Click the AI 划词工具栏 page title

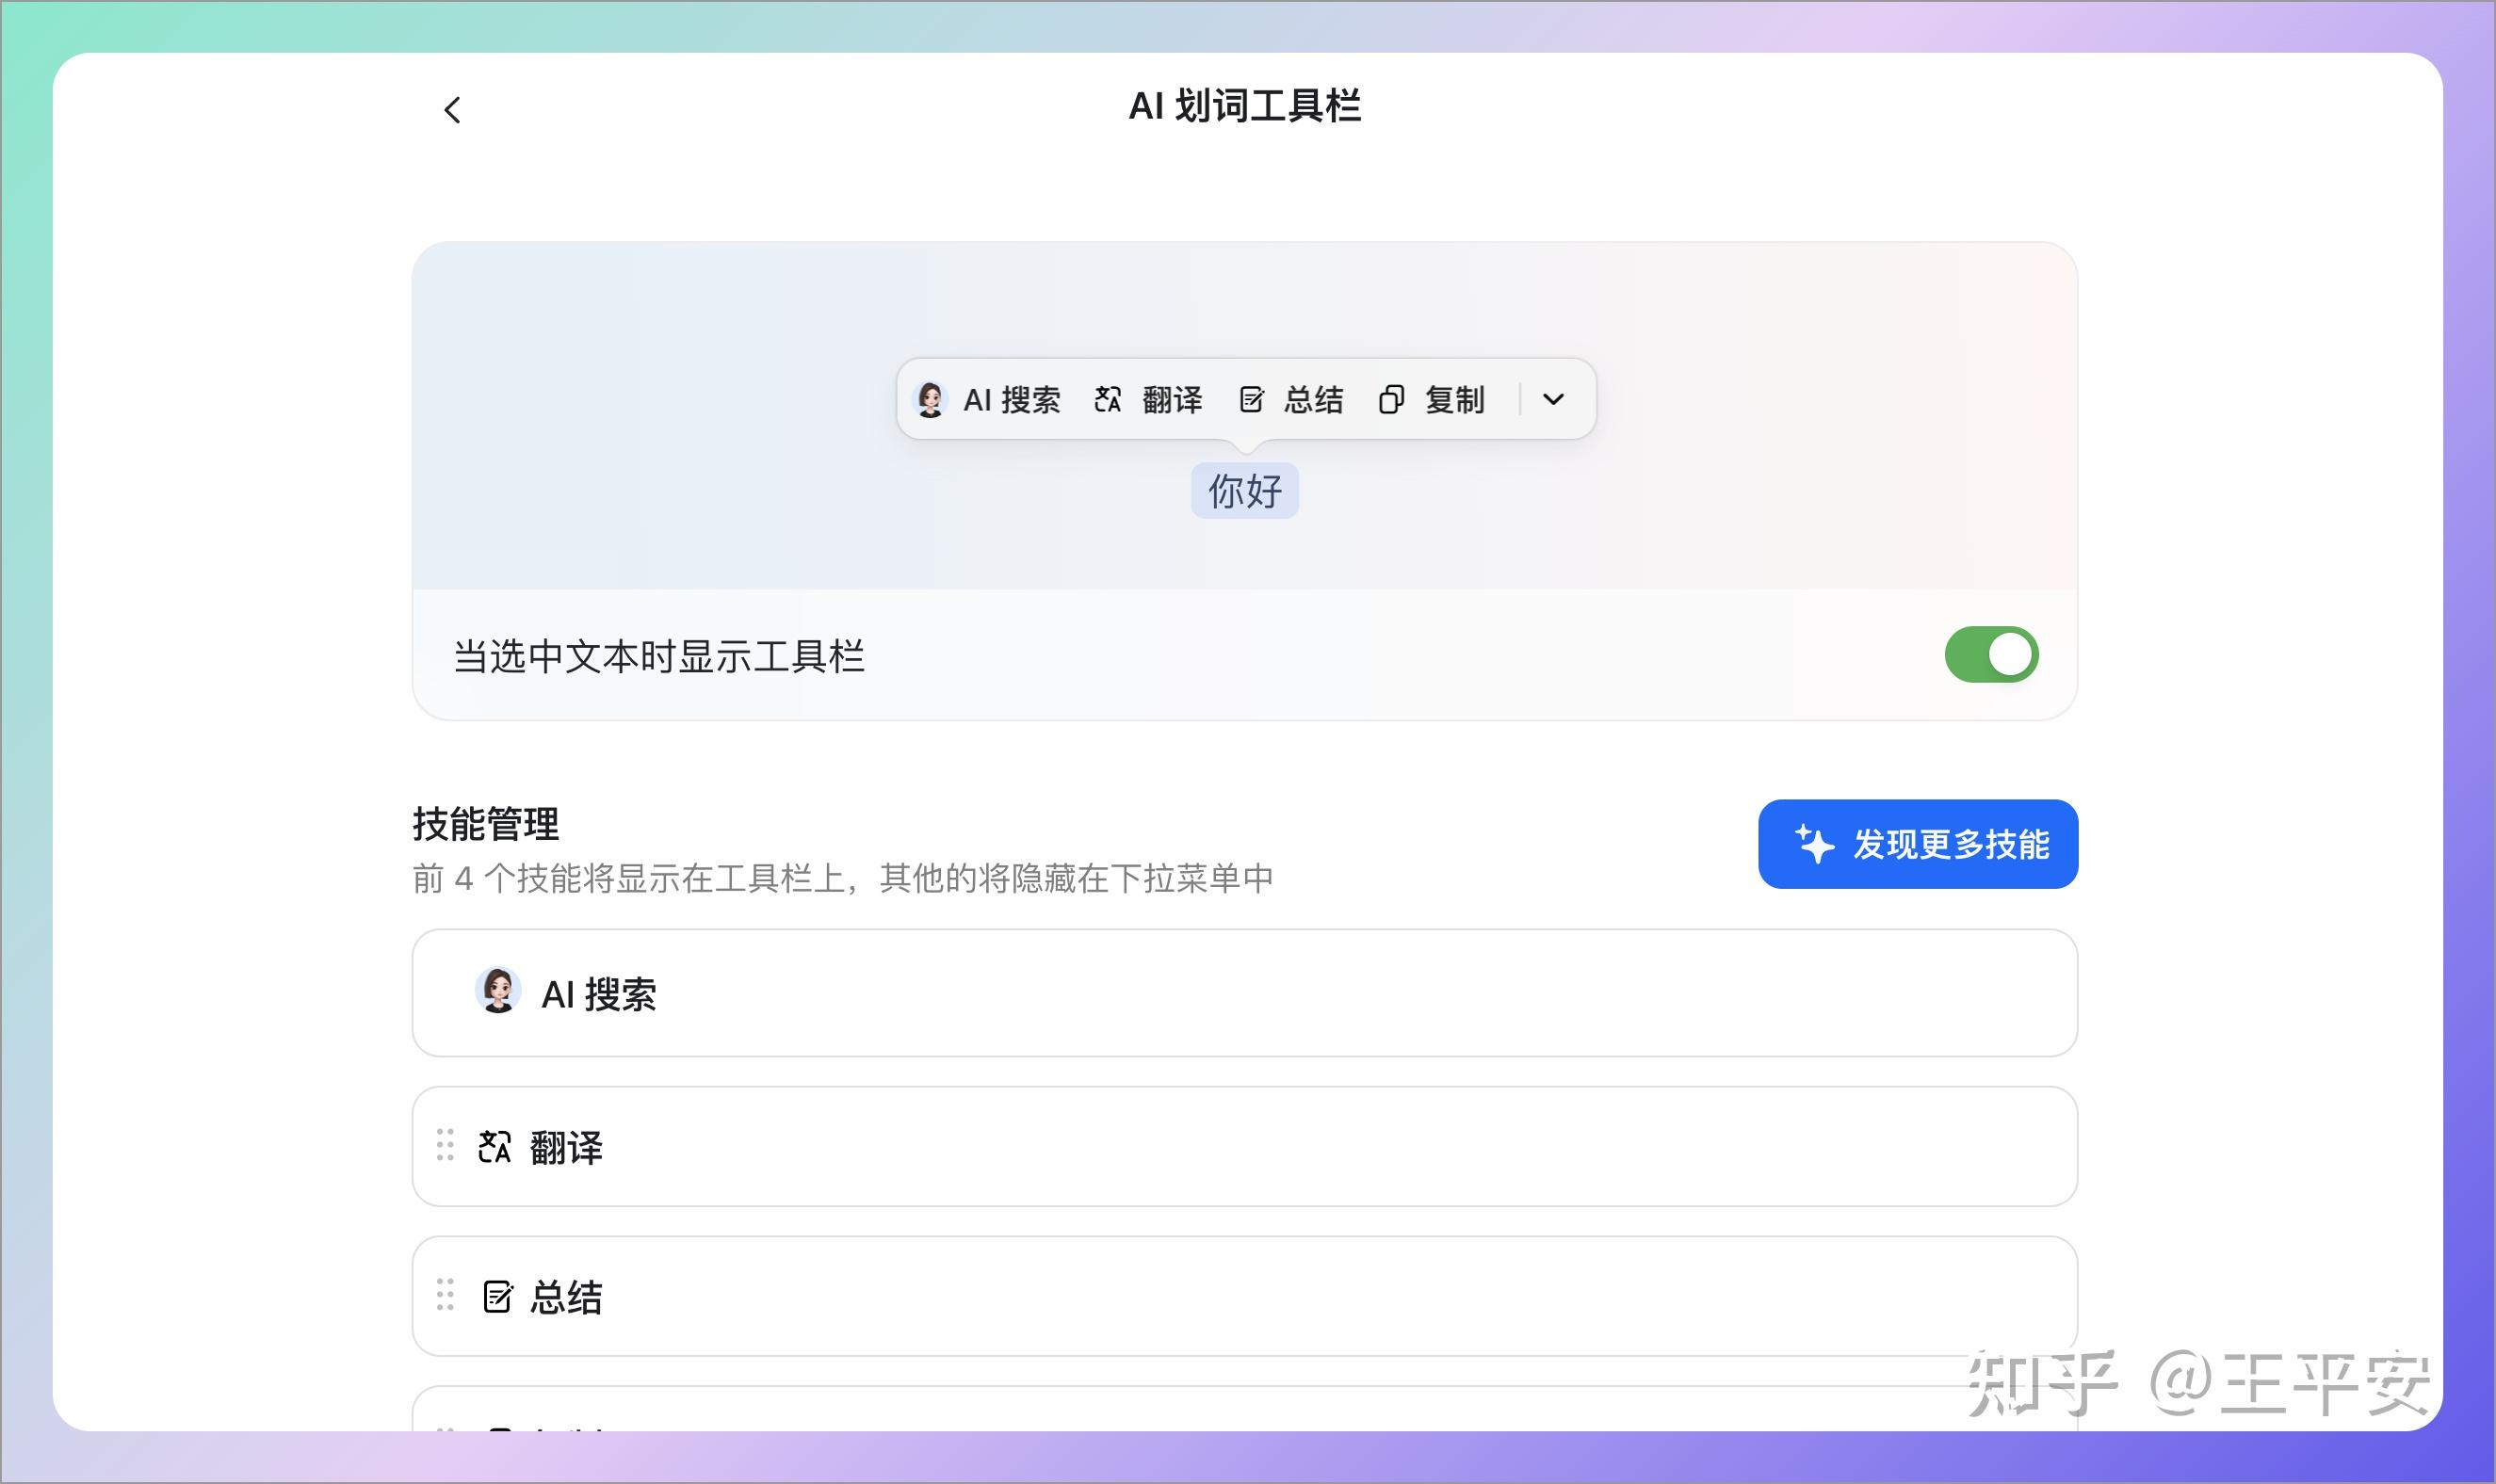(1245, 106)
